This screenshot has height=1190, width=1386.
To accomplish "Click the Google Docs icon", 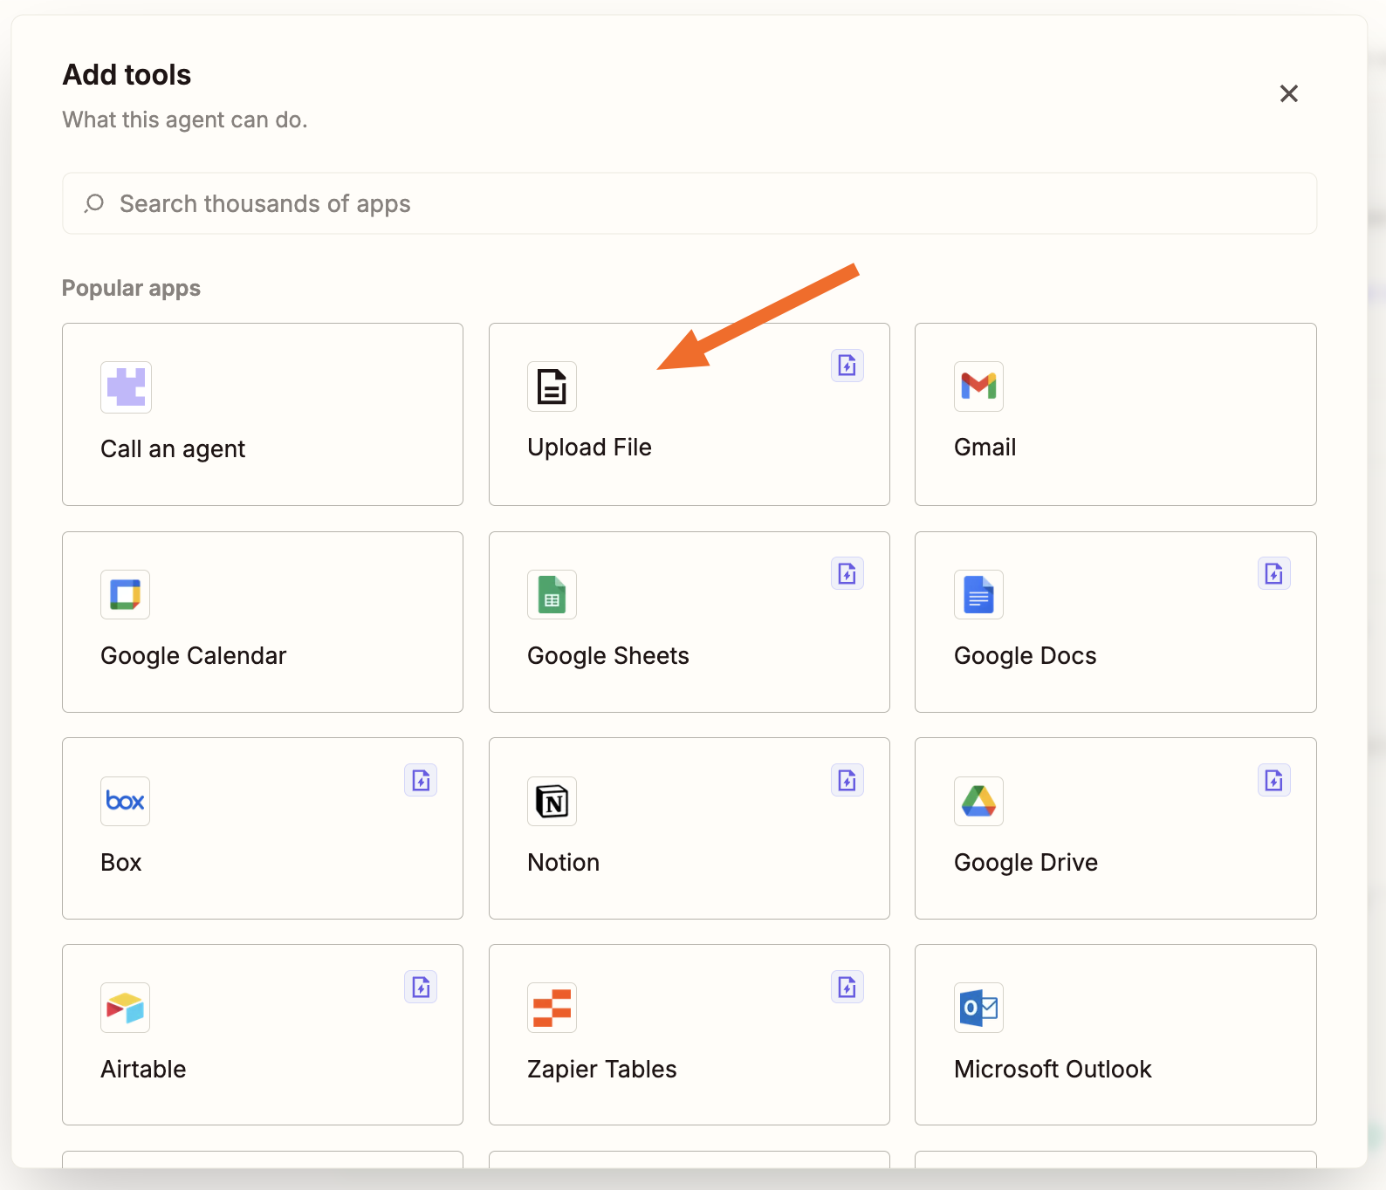I will tap(978, 594).
